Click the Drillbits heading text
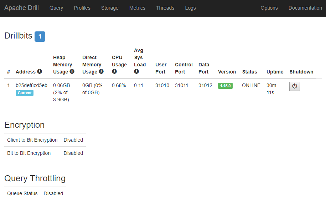Image resolution: width=326 pixels, height=213 pixels. 18,36
